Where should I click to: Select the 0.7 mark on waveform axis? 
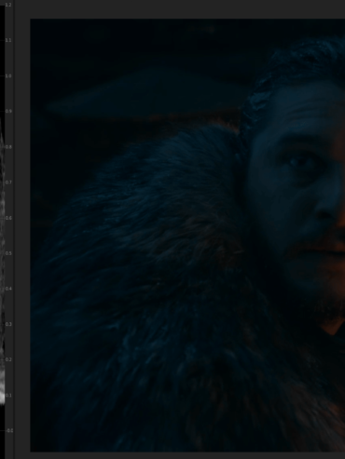[8, 182]
